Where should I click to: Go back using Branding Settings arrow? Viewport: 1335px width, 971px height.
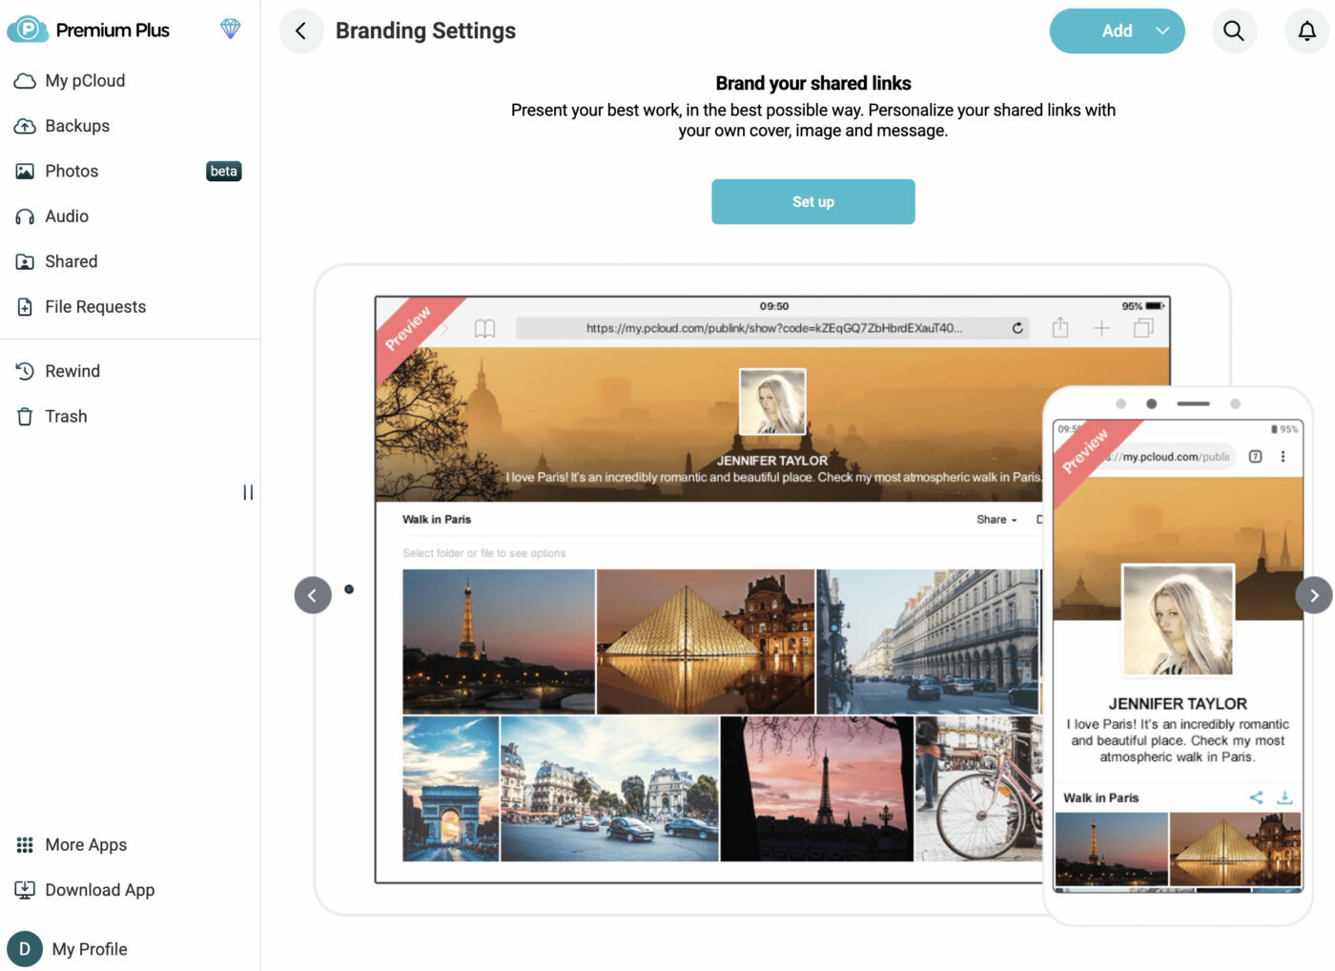pyautogui.click(x=300, y=31)
